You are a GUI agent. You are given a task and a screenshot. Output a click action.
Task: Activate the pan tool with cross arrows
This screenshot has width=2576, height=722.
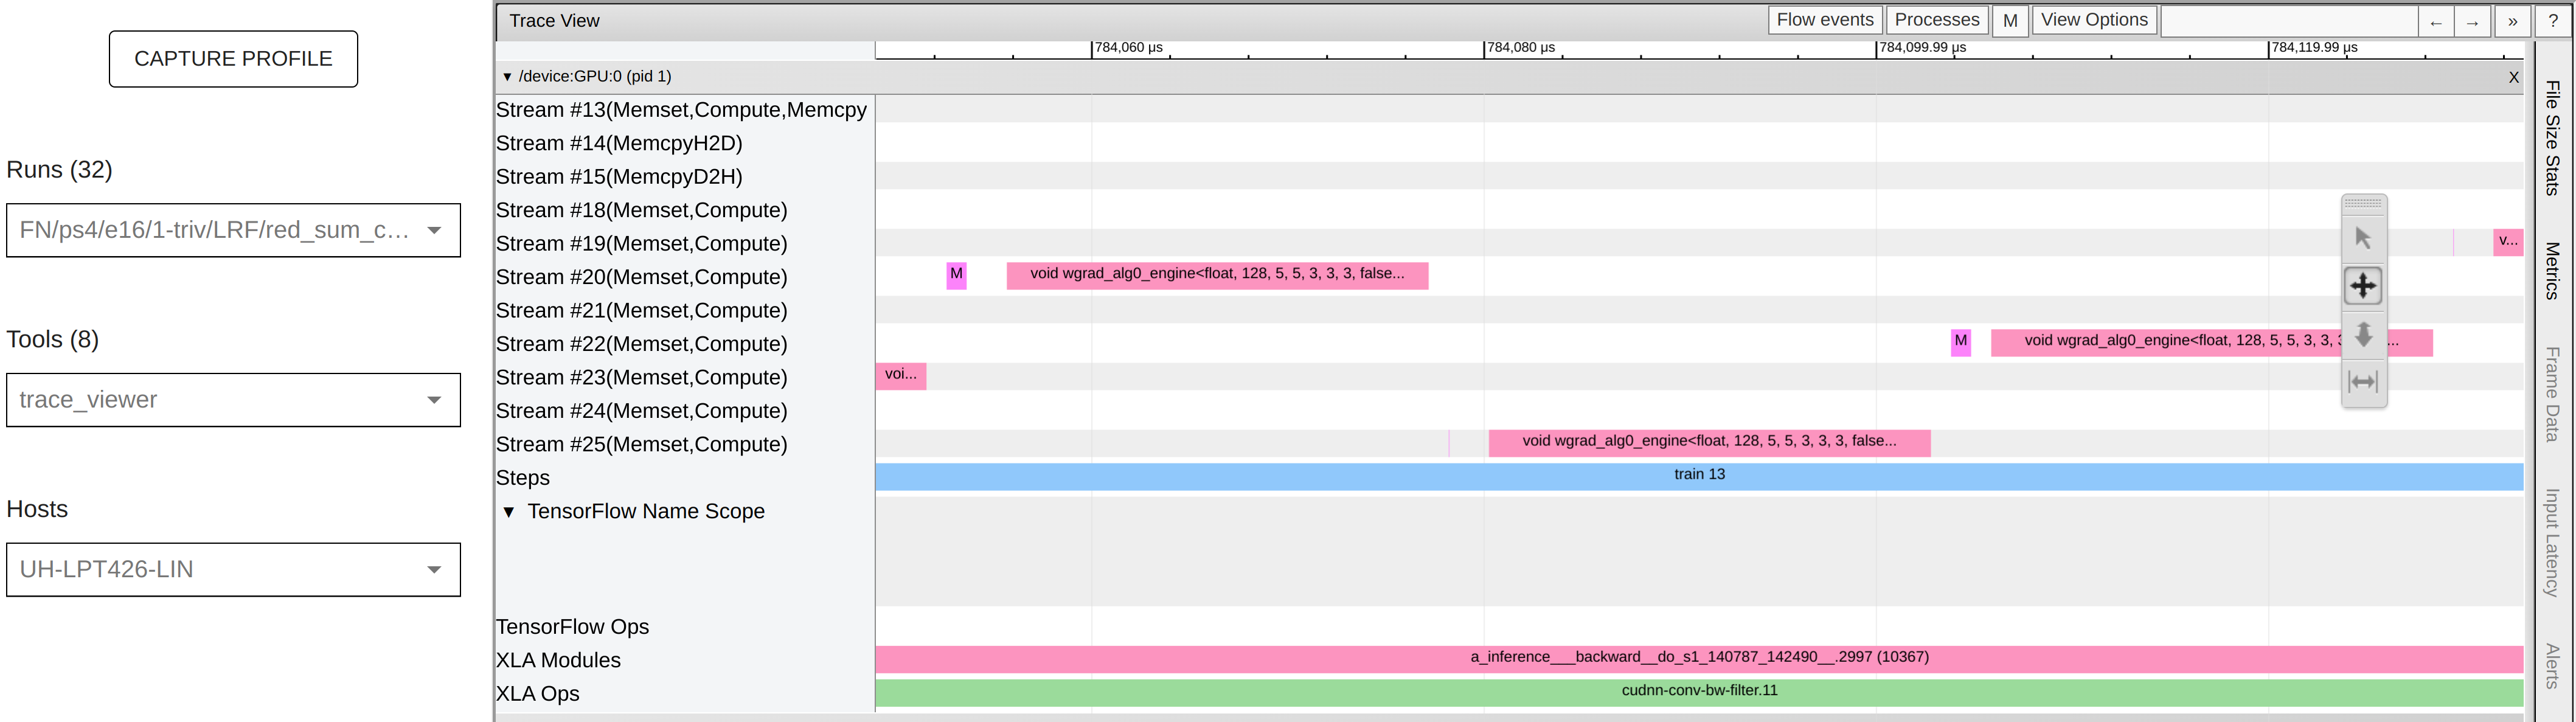coord(2363,286)
